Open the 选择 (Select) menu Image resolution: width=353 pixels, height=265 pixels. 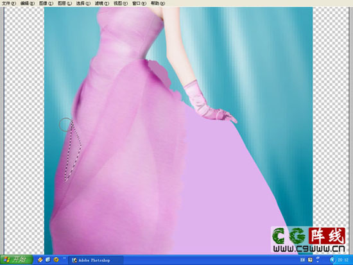click(83, 3)
